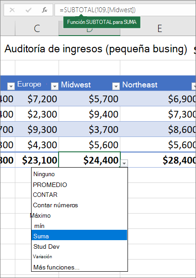Select the $5,600 Midwest cell
This screenshot has width=196, height=278.
[89, 145]
